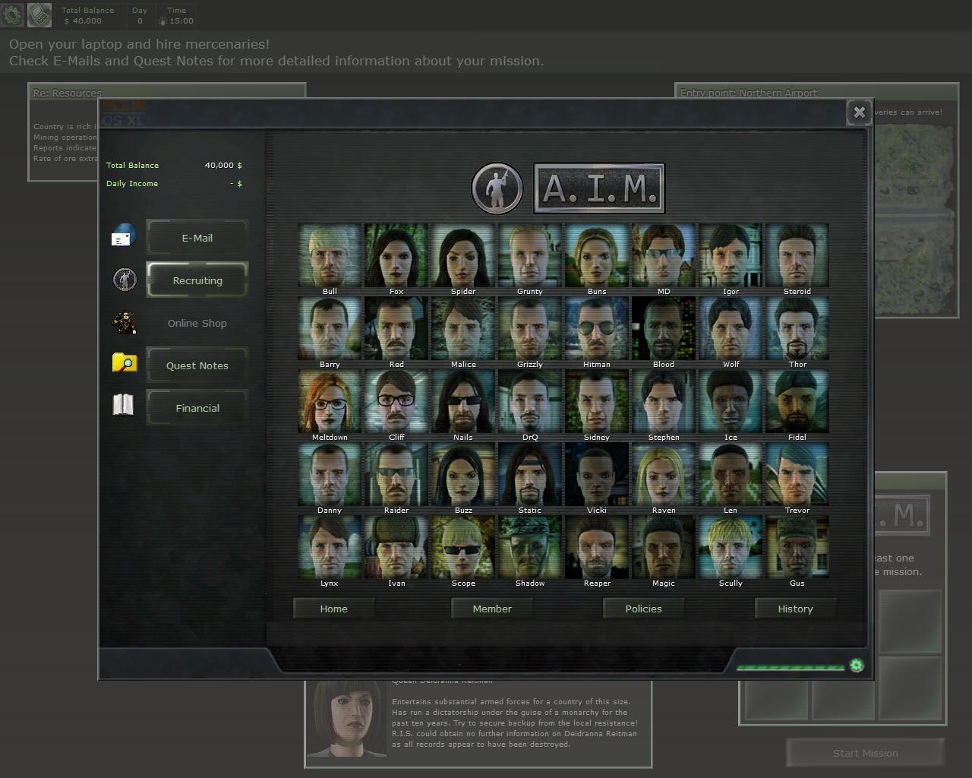Viewport: 972px width, 778px height.
Task: Open the E-Mail section
Action: (x=197, y=238)
